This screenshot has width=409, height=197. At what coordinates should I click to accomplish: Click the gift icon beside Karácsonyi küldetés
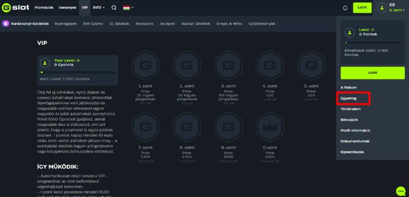click(x=6, y=23)
